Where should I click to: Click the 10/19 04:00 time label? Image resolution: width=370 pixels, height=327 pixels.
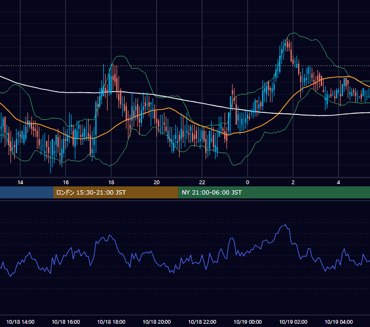coord(338,322)
